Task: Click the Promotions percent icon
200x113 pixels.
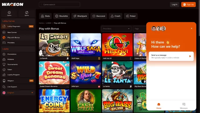Action: 4,54
